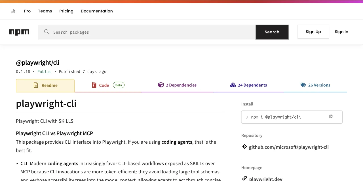Click the Homepage section label
Viewport: 363px width, 181px height.
coord(252,168)
